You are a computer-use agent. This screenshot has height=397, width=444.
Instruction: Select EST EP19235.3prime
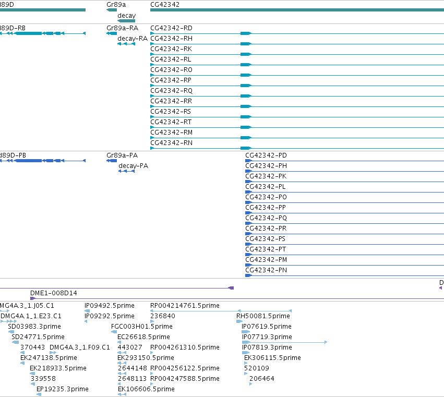pyautogui.click(x=62, y=389)
